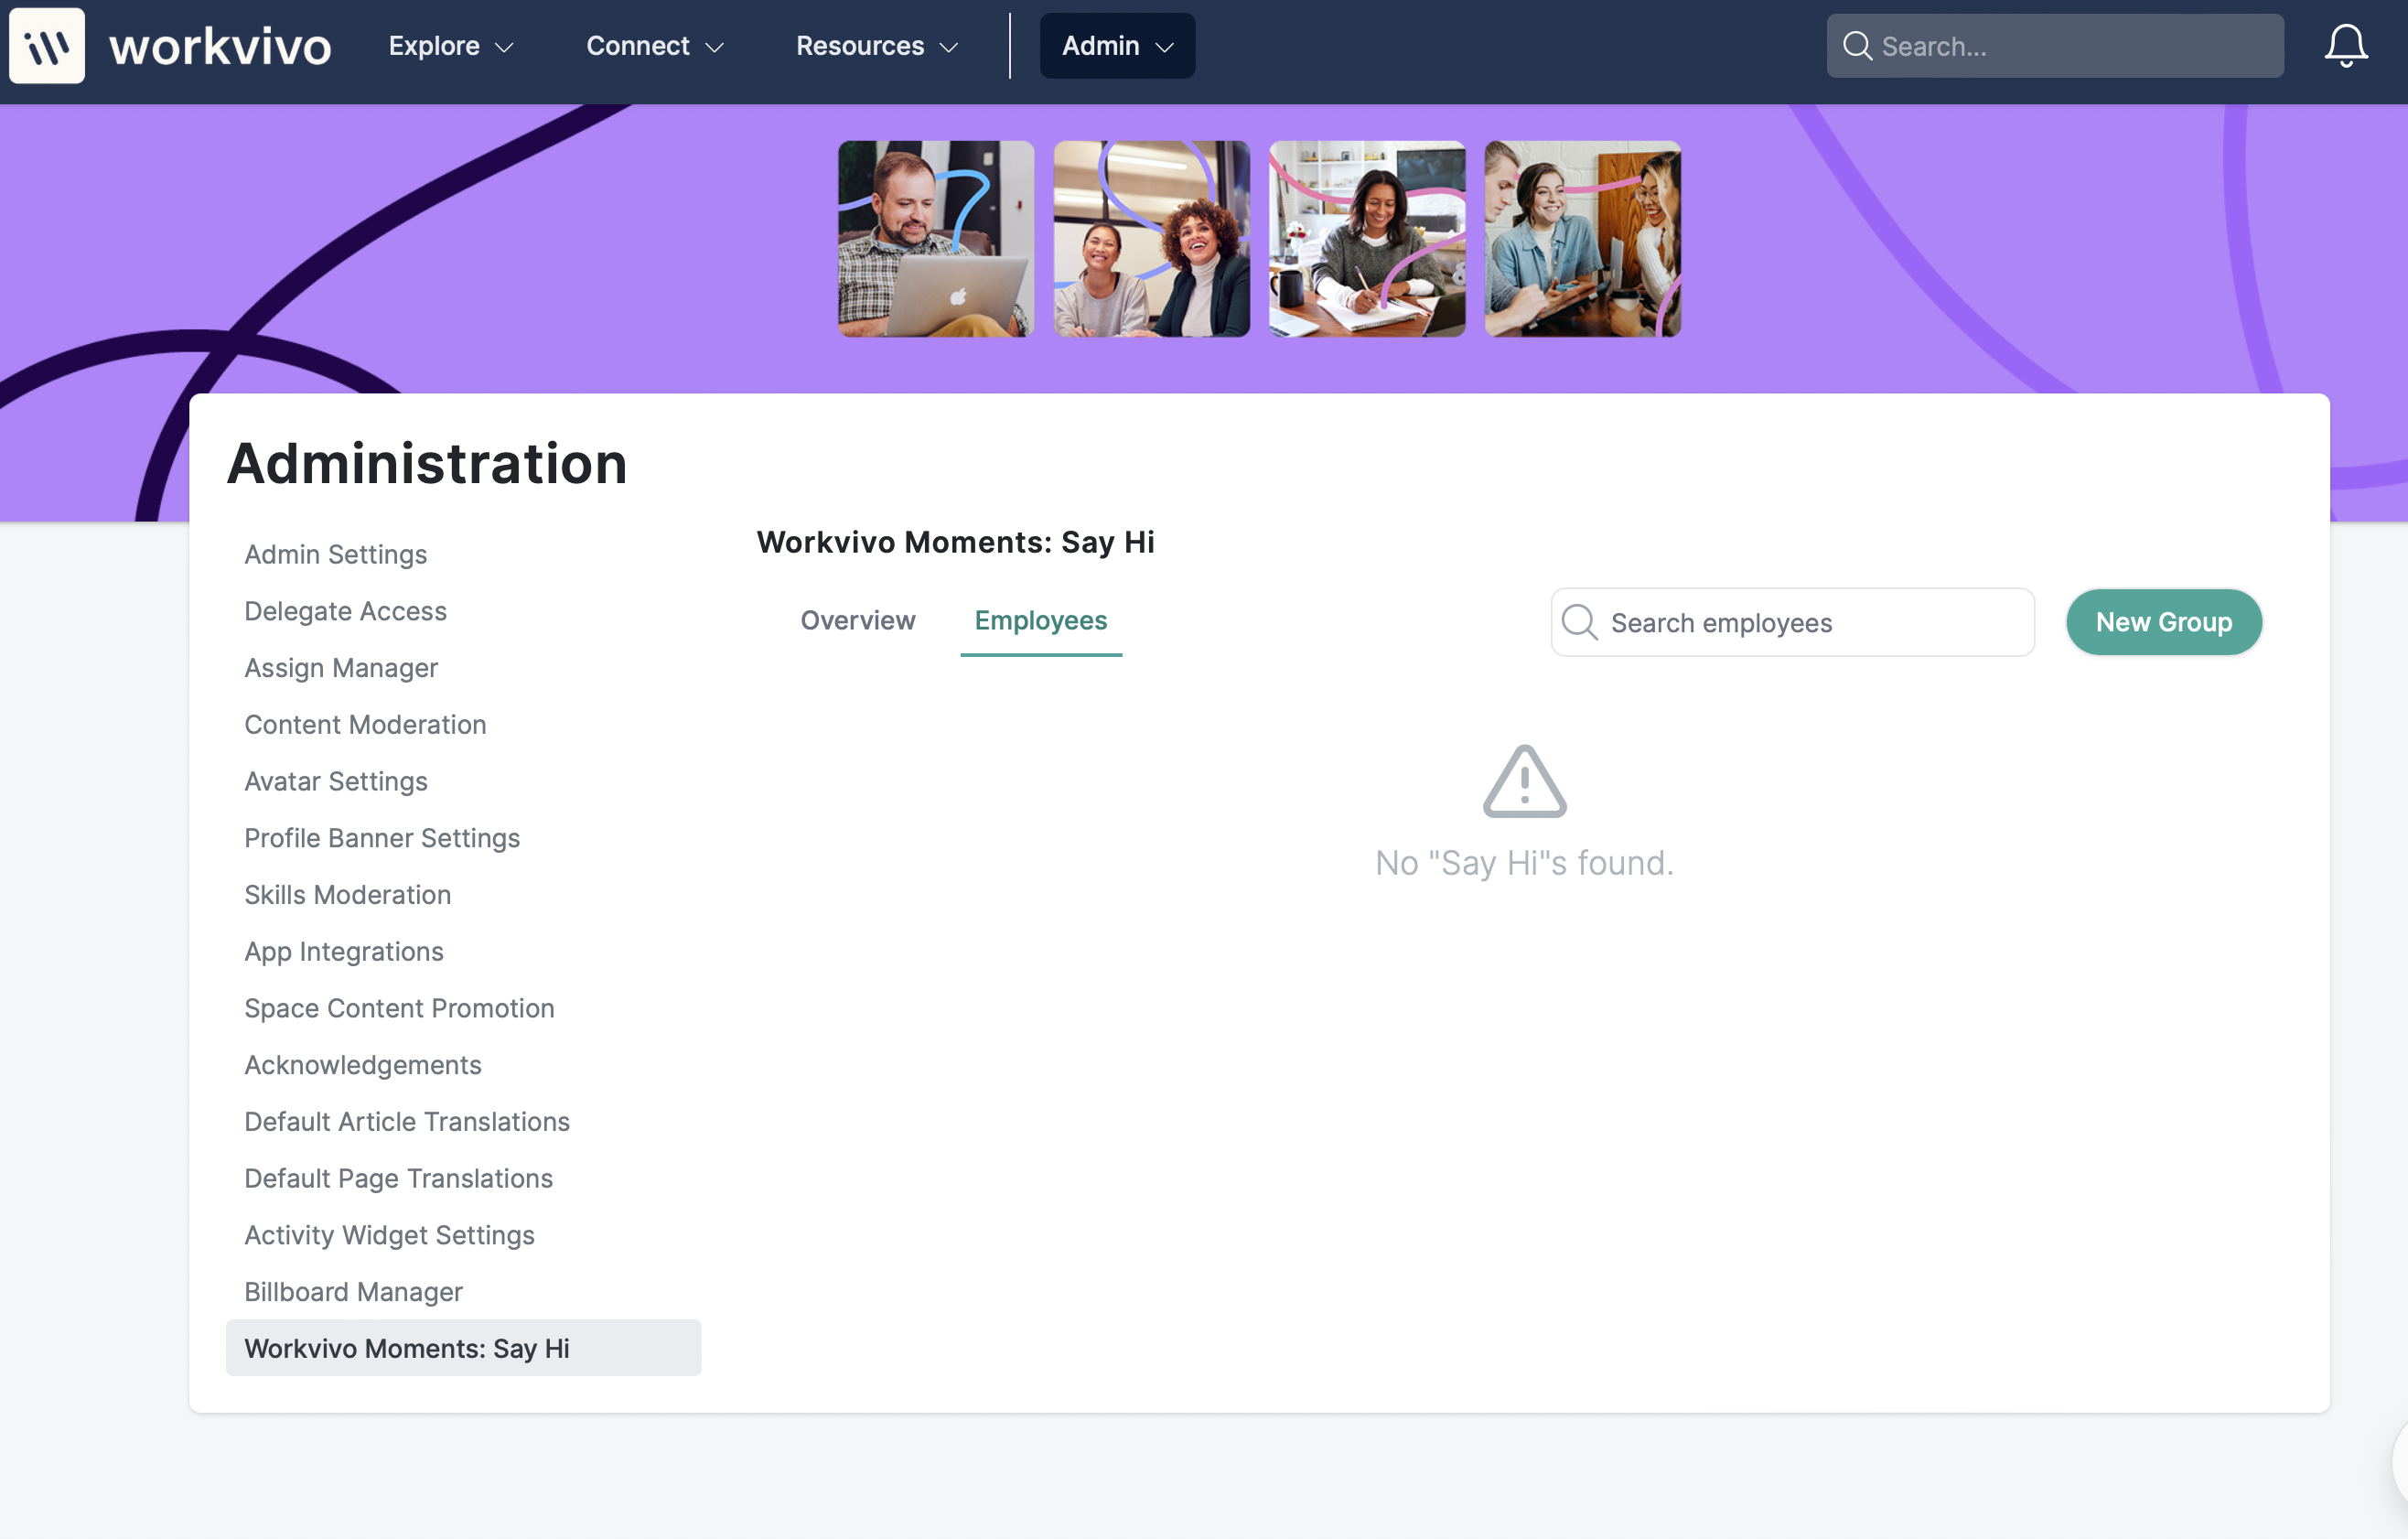
Task: Expand the Connect dropdown menu
Action: [x=655, y=46]
